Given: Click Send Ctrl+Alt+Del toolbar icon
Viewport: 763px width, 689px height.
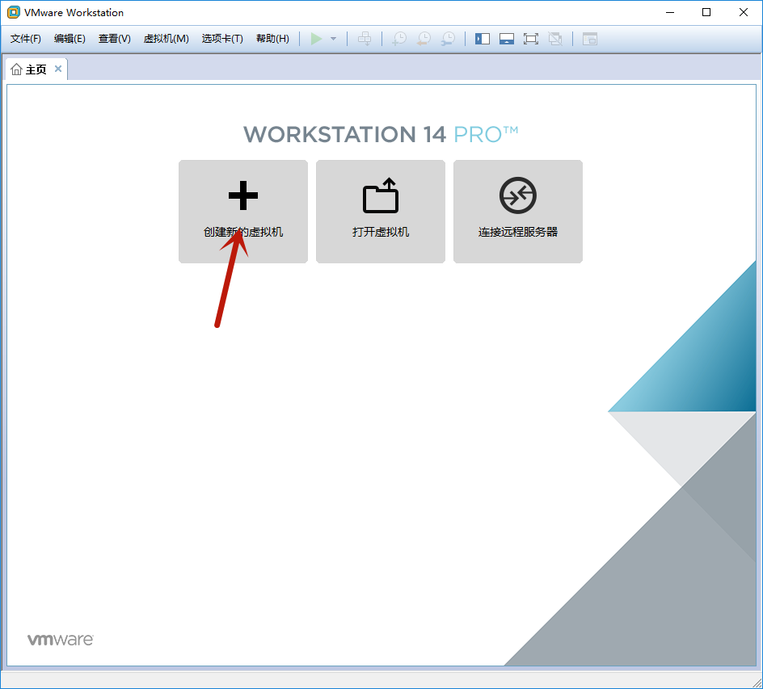Looking at the screenshot, I should (365, 39).
